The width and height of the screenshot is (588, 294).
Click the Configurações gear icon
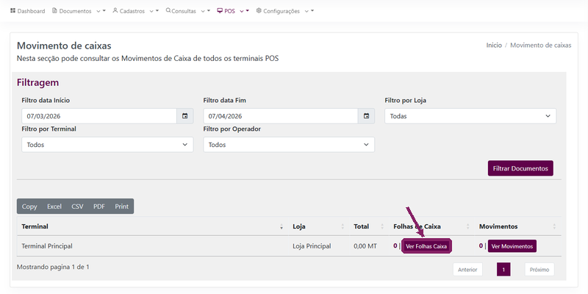[259, 11]
